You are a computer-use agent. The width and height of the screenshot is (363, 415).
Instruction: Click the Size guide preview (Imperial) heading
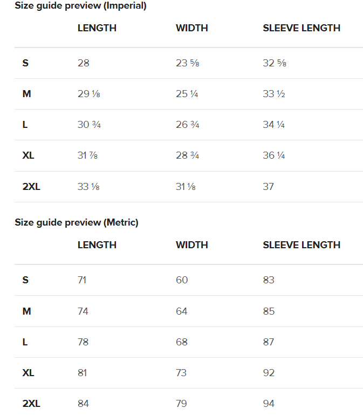[x=80, y=5]
